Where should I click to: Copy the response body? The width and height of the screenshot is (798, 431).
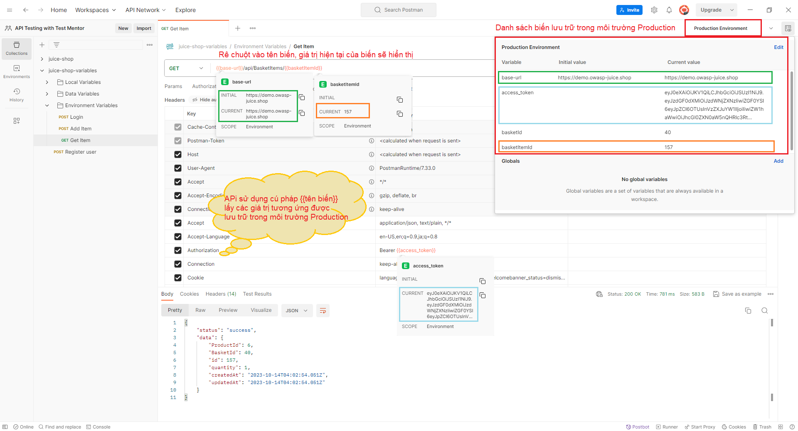(748, 311)
